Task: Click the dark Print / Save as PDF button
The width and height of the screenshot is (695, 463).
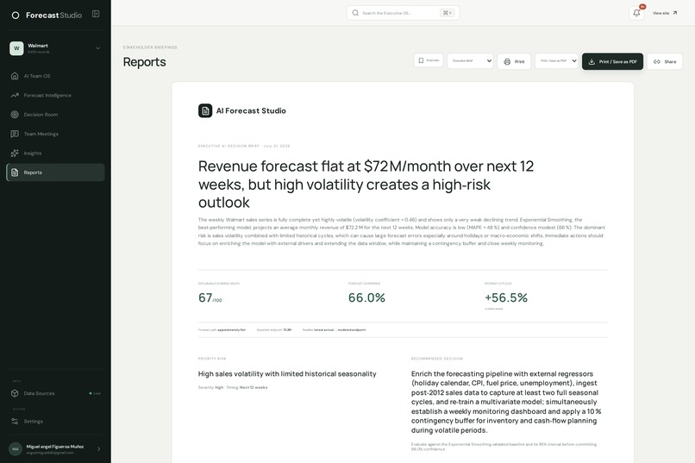Action: point(612,61)
